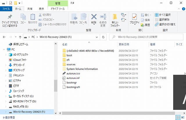The width and height of the screenshot is (186, 120).
Task: Open the ドライブ ツール (Drive Tools) tab
Action: coord(58,9)
